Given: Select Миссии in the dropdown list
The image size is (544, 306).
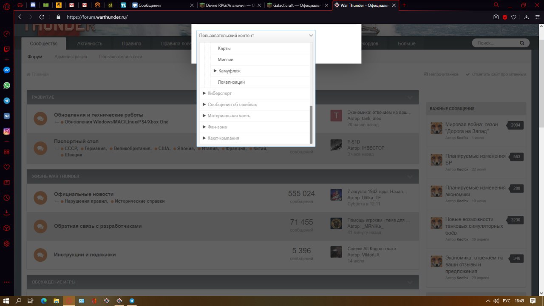Looking at the screenshot, I should click(x=226, y=60).
